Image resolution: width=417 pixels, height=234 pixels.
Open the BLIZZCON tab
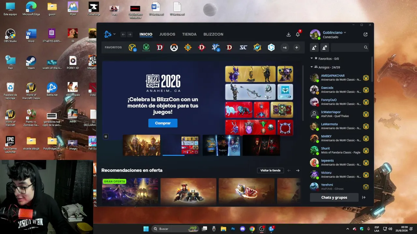pyautogui.click(x=213, y=34)
